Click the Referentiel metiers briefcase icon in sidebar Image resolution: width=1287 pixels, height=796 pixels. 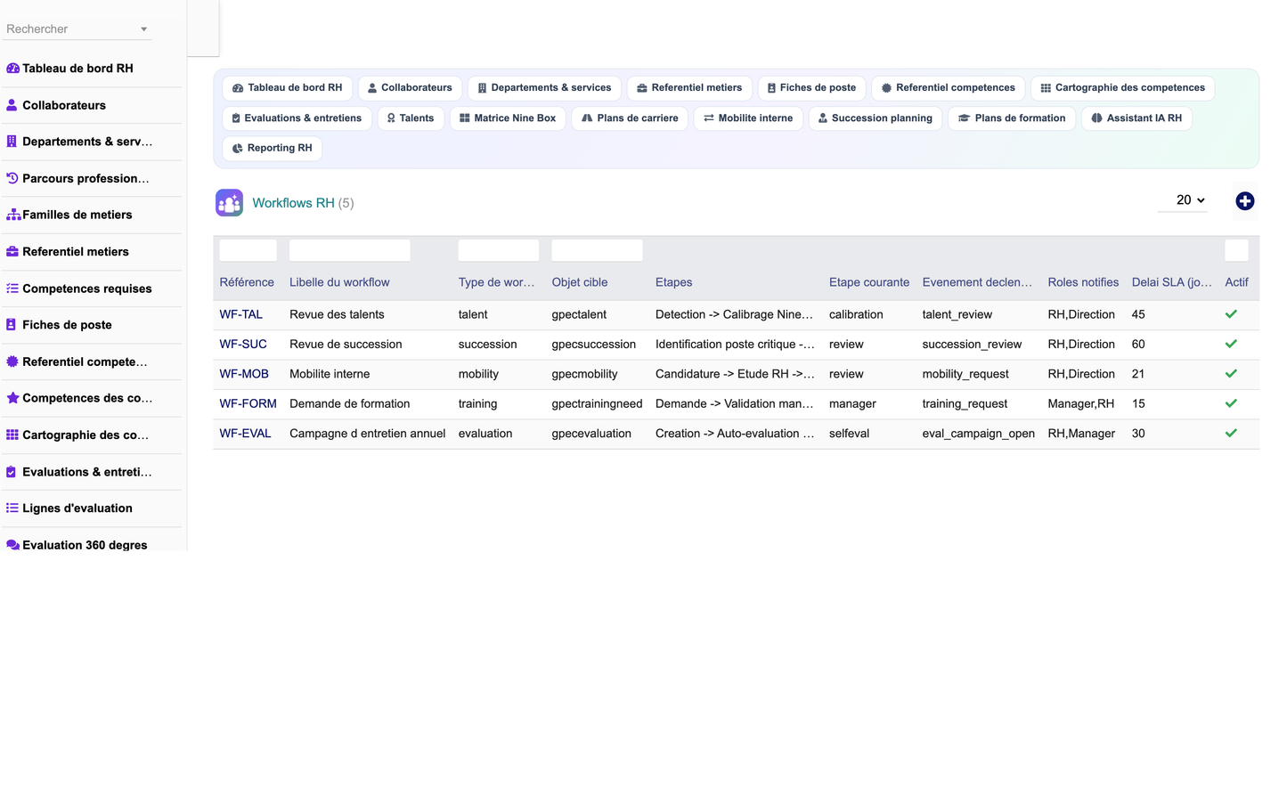tap(12, 252)
